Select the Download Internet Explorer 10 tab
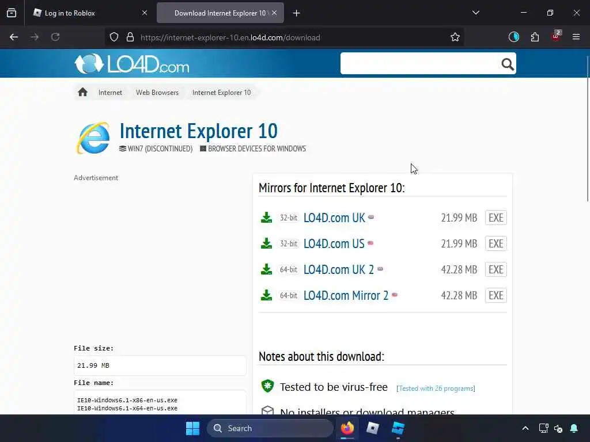The width and height of the screenshot is (590, 442). coord(220,13)
